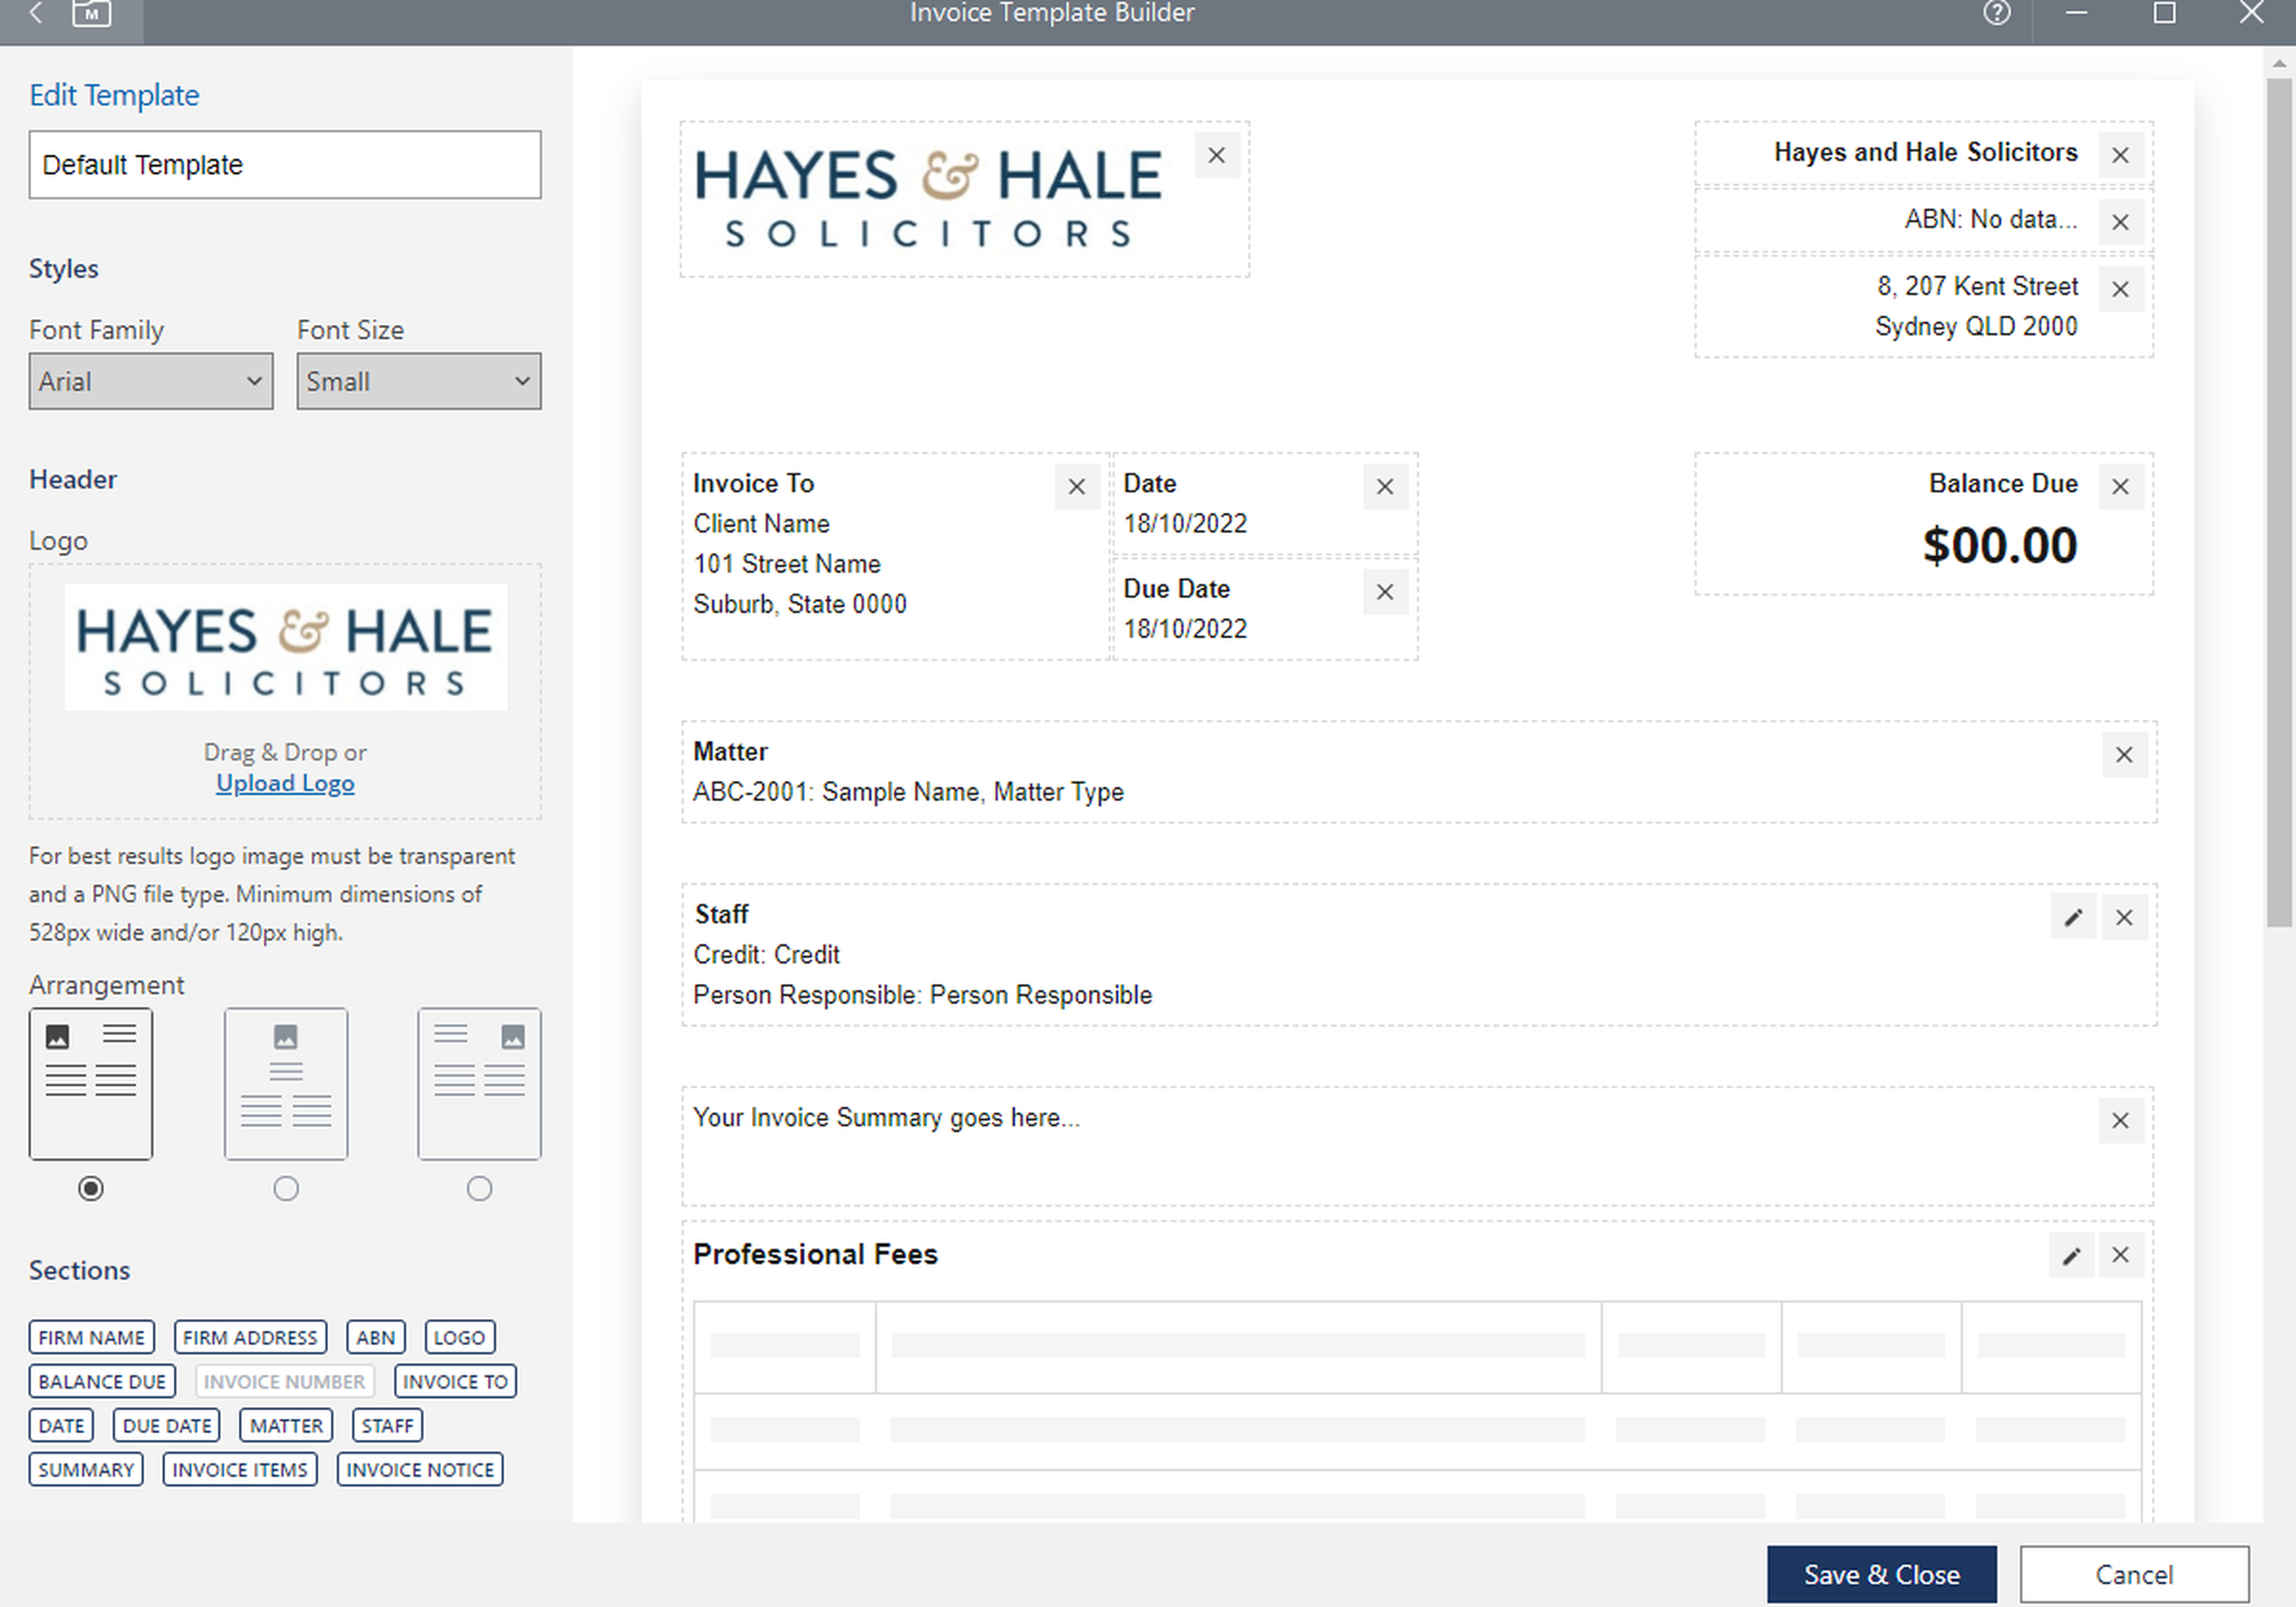The height and width of the screenshot is (1607, 2296).
Task: Add the FIRM ADDRESS section tag
Action: click(250, 1337)
